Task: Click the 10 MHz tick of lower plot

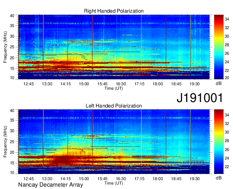Action: click(12, 172)
